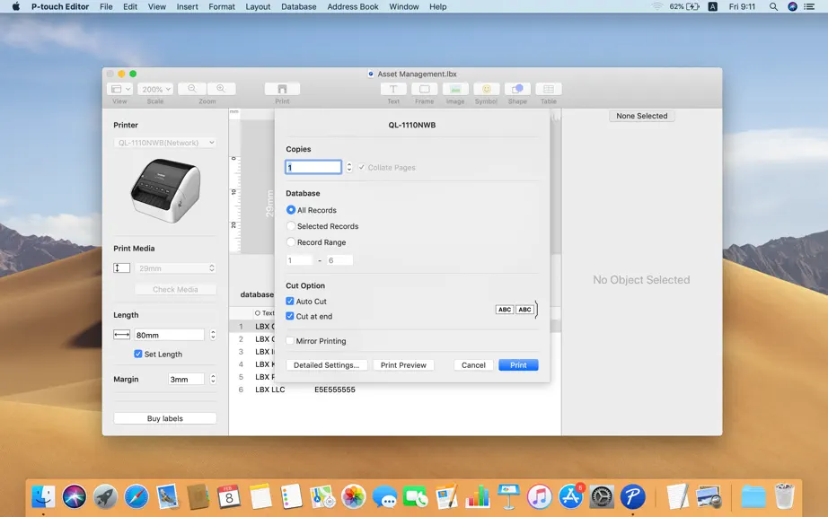Open Print Preview
The image size is (828, 517).
403,365
